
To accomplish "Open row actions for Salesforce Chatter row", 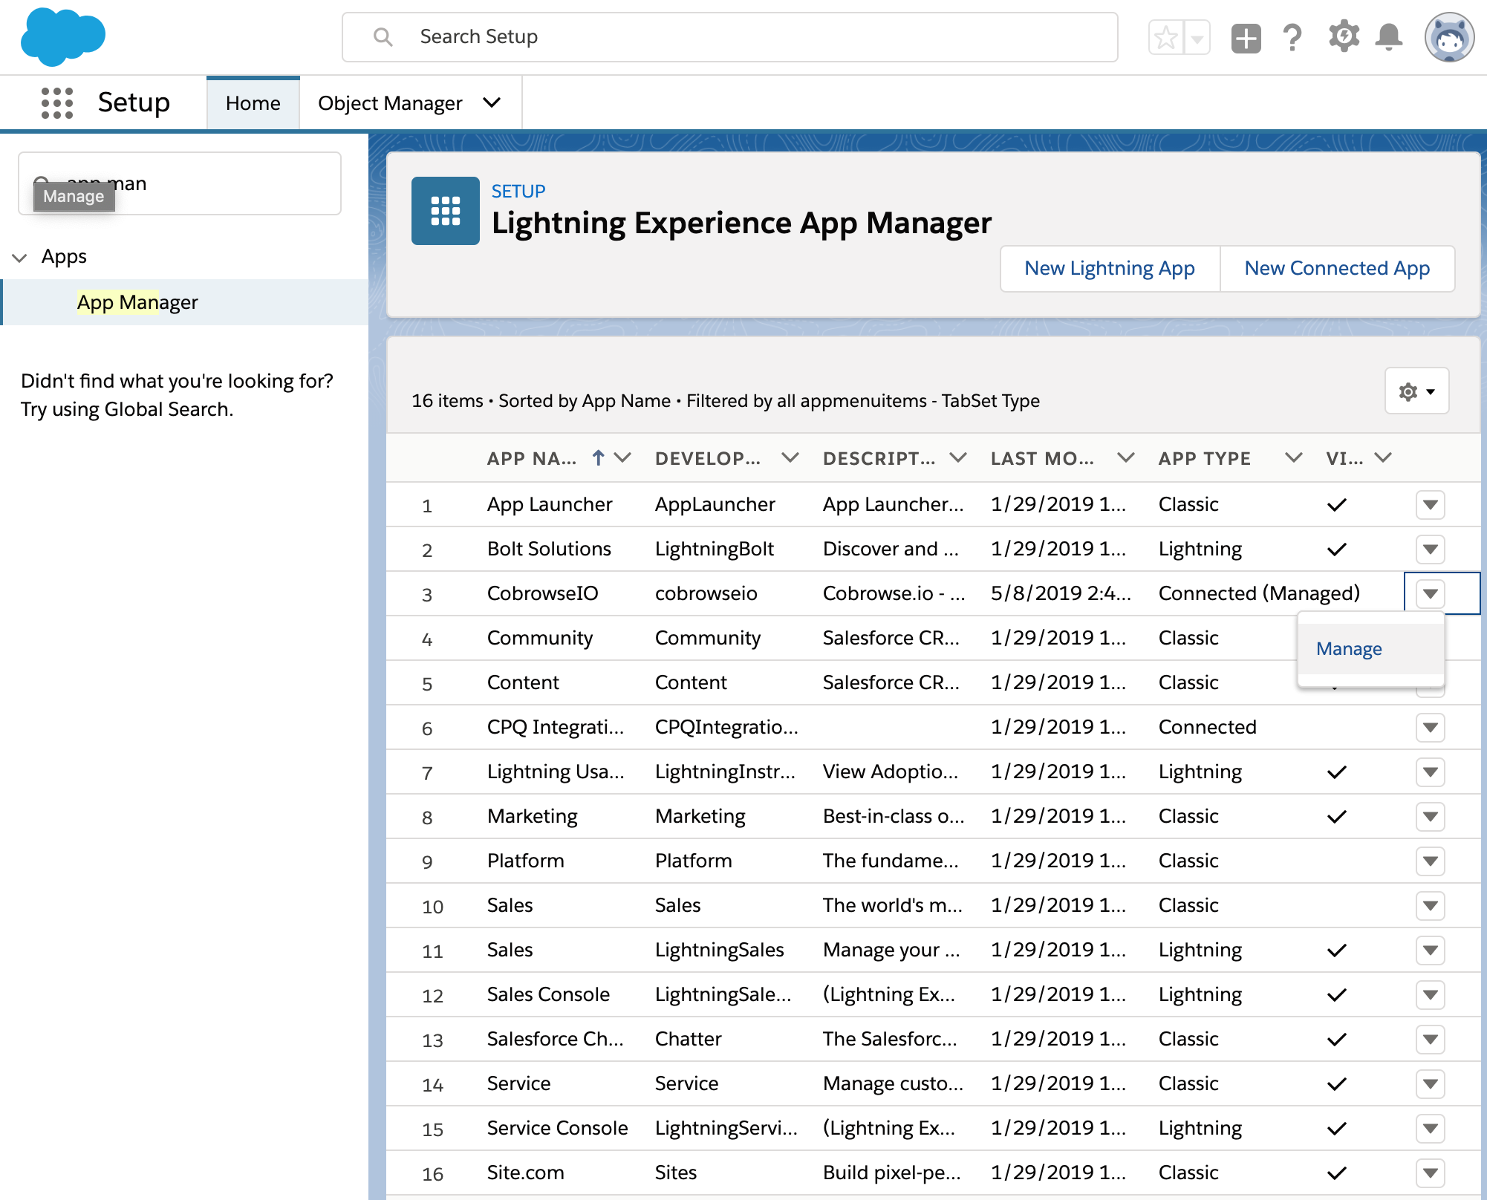I will [x=1431, y=1040].
